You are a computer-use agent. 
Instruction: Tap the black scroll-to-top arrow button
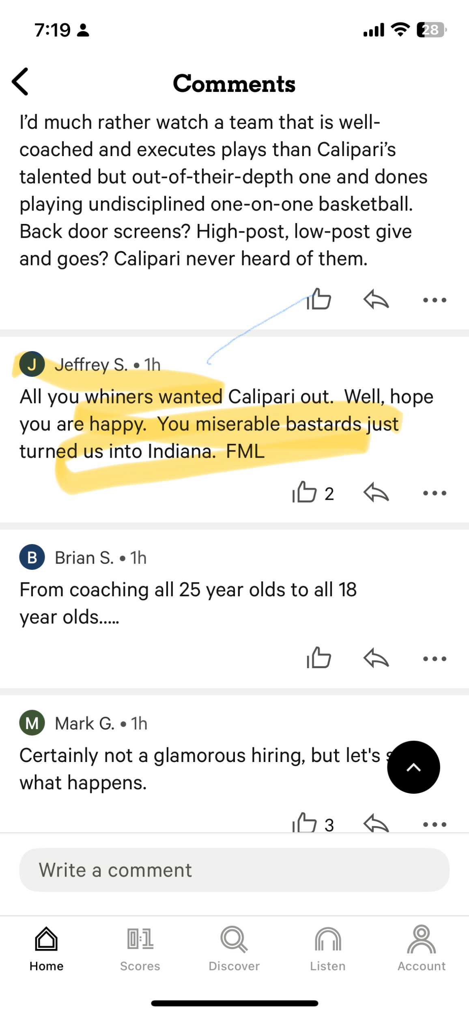[x=413, y=767]
